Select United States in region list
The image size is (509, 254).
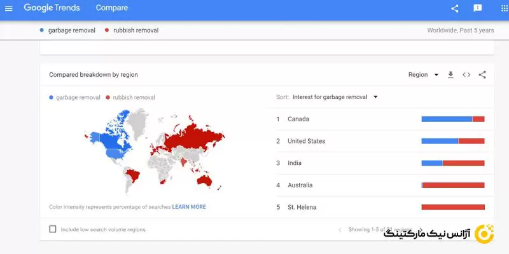click(306, 141)
